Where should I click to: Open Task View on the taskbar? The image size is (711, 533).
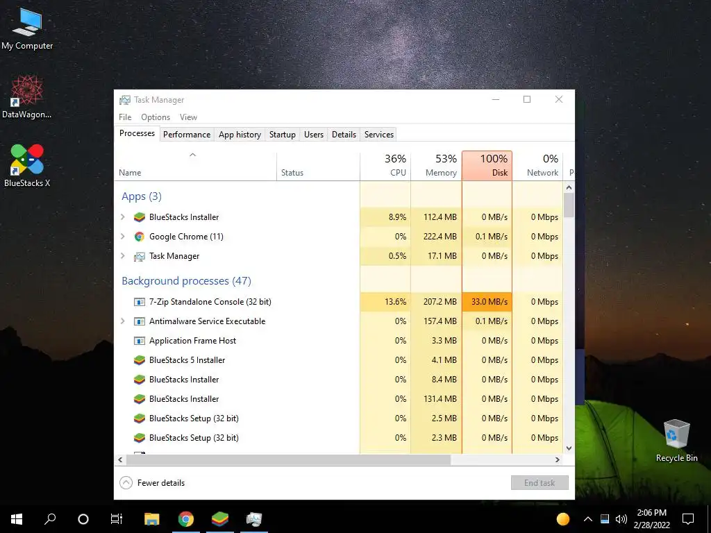[x=117, y=519]
